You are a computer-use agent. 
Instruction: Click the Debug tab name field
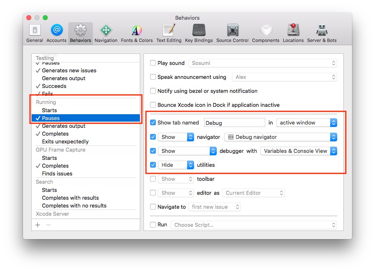click(234, 122)
